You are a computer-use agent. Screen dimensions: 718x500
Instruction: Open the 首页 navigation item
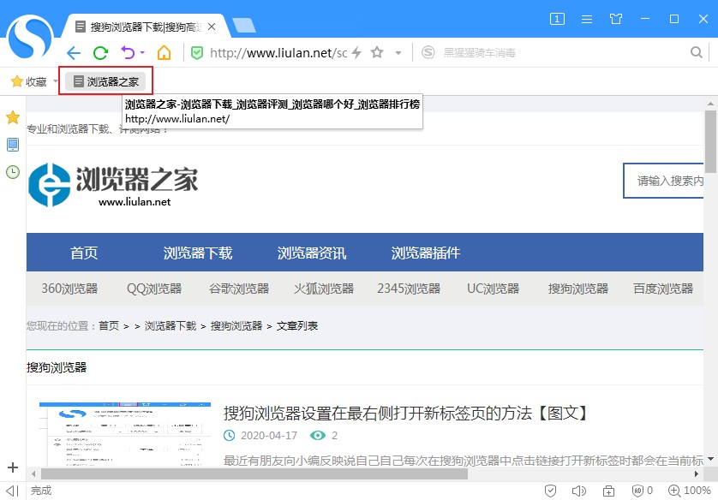pyautogui.click(x=84, y=253)
